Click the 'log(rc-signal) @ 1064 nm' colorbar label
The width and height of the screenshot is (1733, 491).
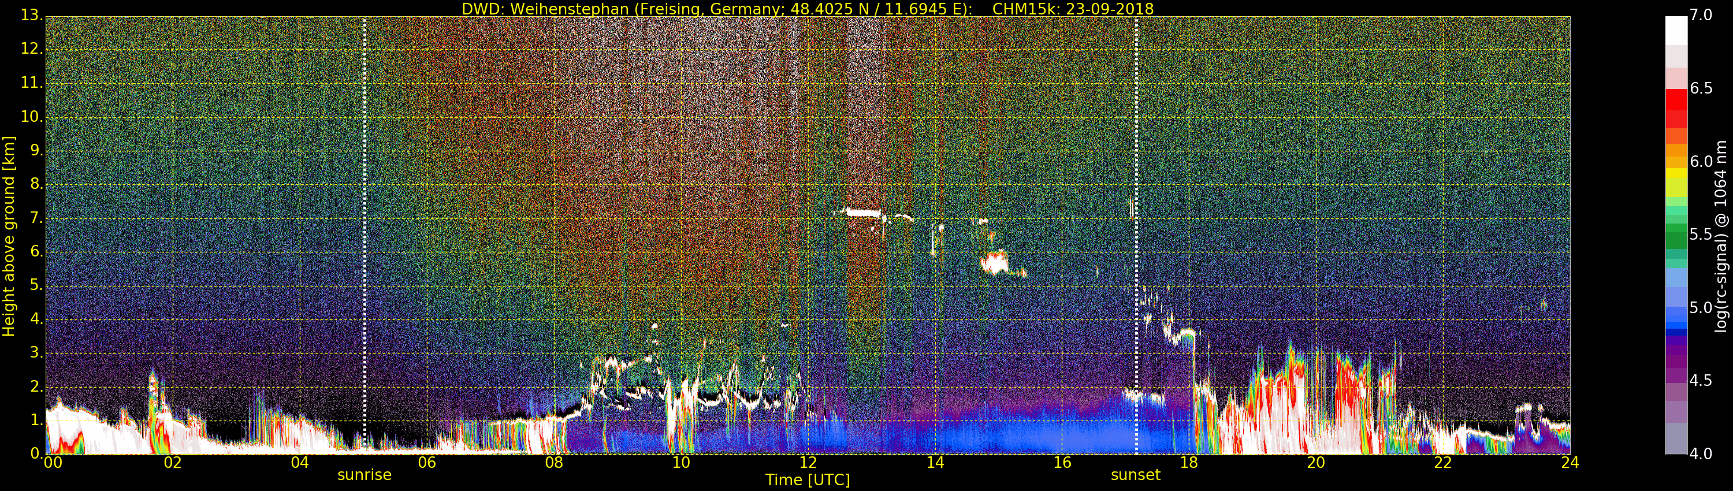pos(1721,236)
